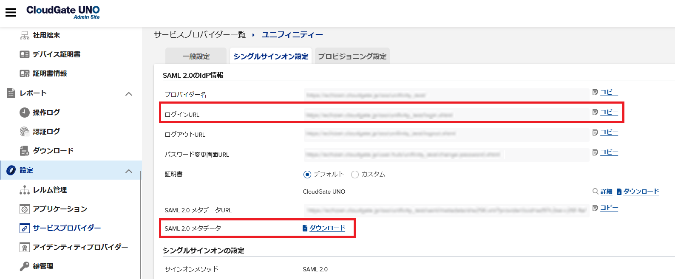Switch to the 一般設定 tab
This screenshot has height=279, width=675.
(196, 56)
